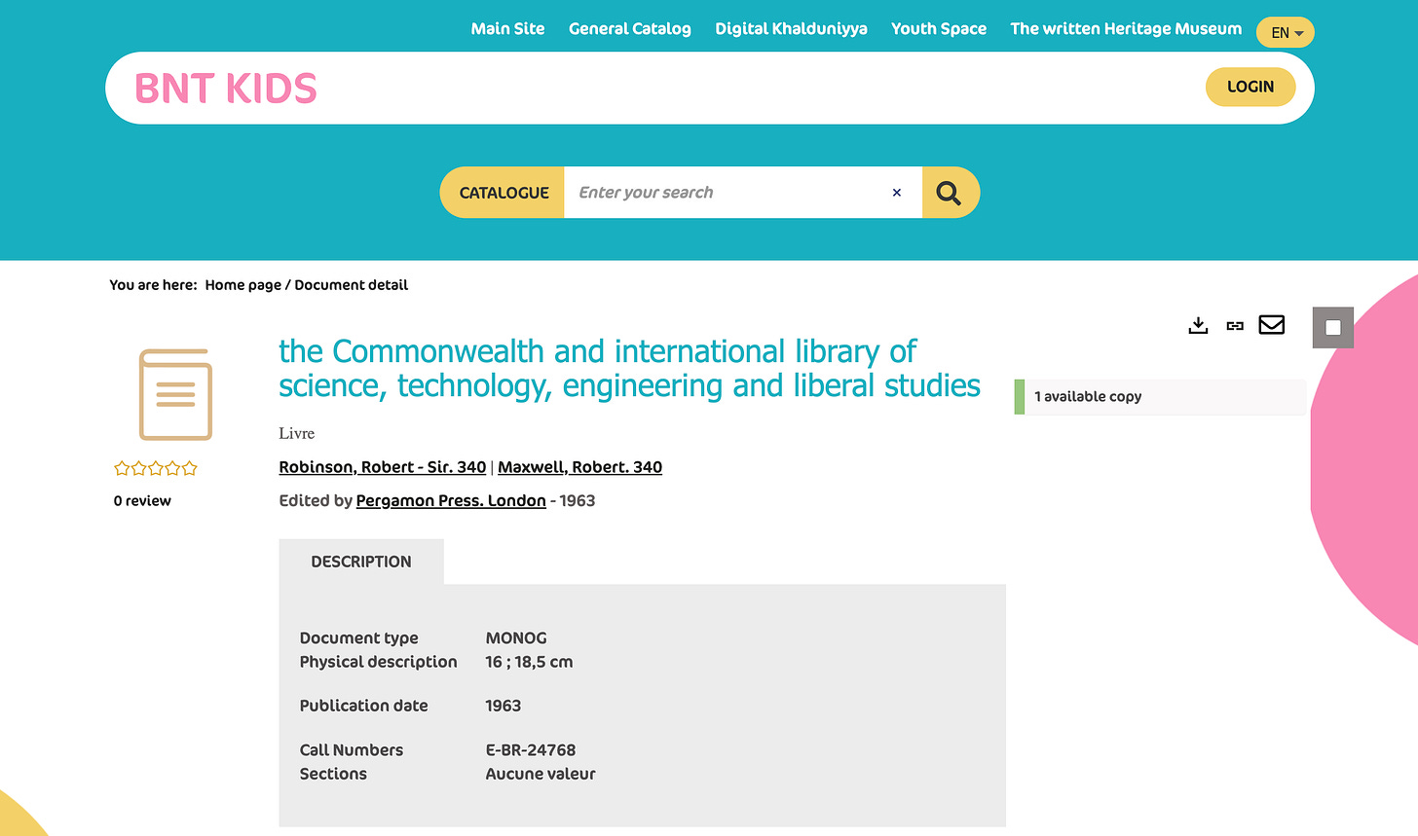Click the Aucune valeur sections value
This screenshot has width=1418, height=836.
tap(541, 775)
